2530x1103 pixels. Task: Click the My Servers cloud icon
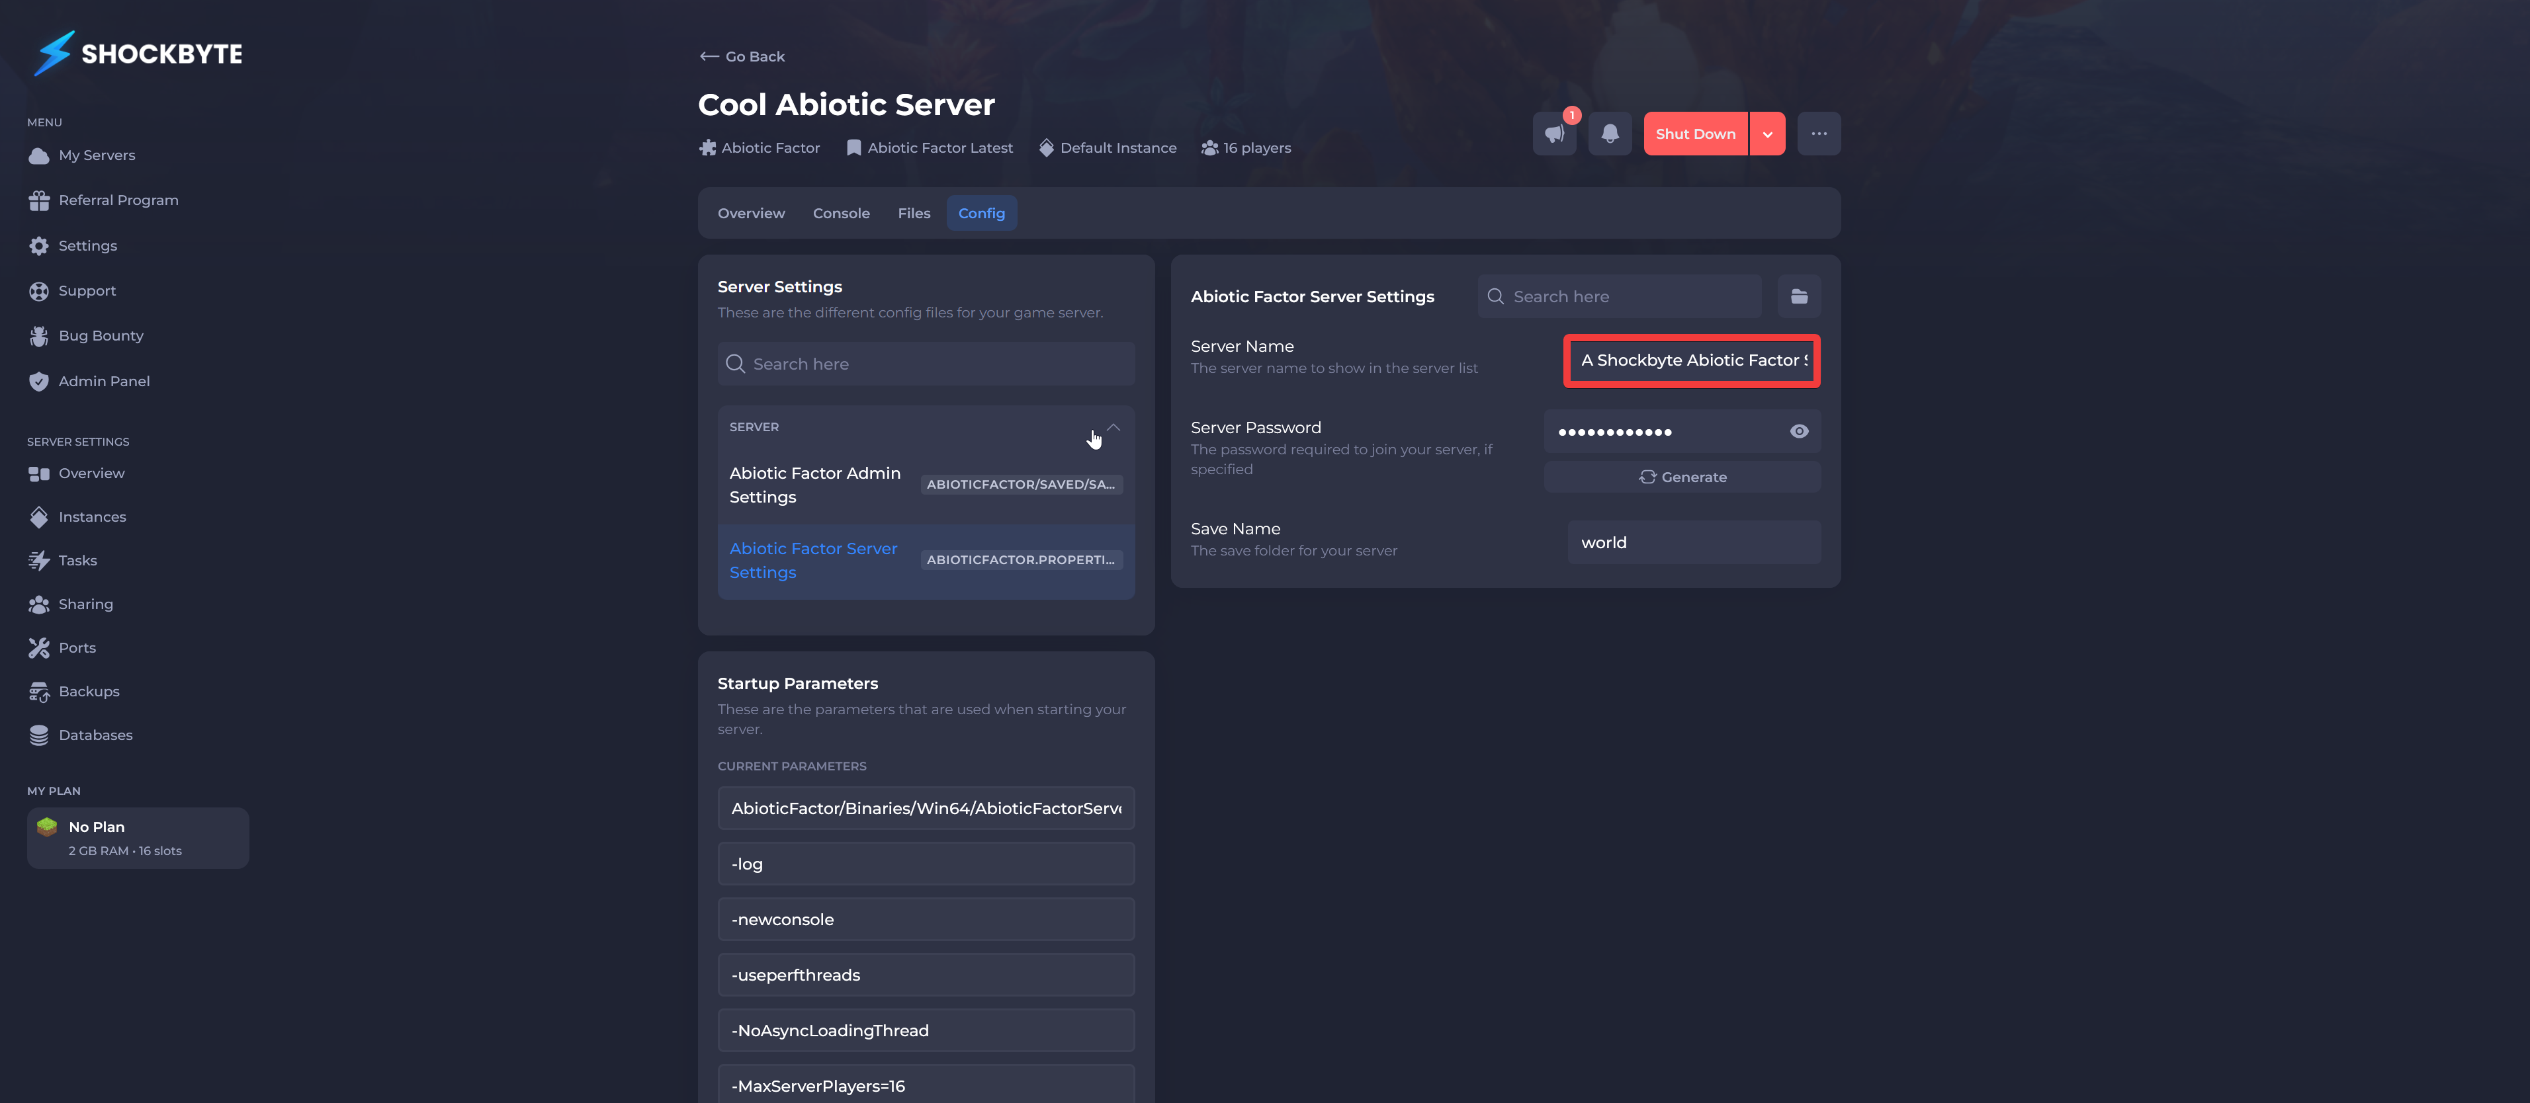(x=38, y=156)
